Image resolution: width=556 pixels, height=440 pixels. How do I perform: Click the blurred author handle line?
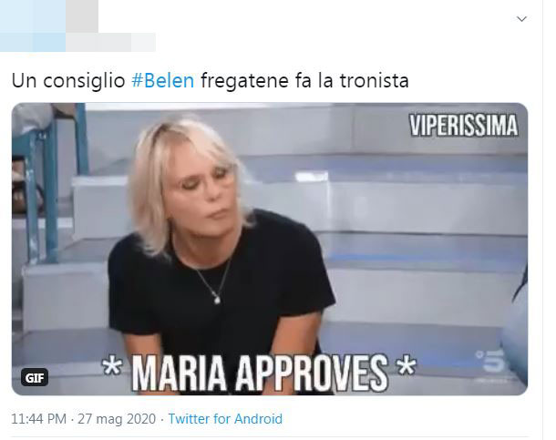(110, 42)
